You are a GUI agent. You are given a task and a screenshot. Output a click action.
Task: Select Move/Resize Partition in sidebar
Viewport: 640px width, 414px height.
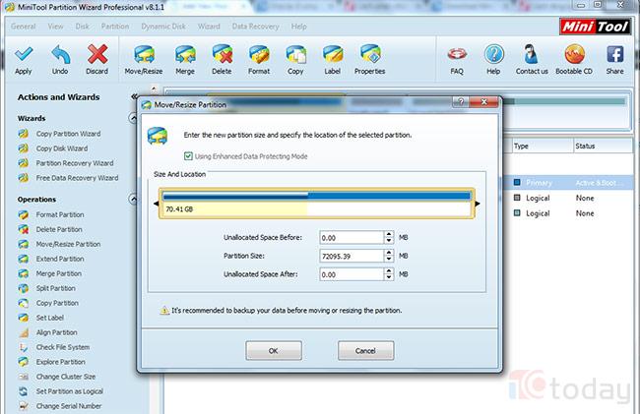[68, 244]
